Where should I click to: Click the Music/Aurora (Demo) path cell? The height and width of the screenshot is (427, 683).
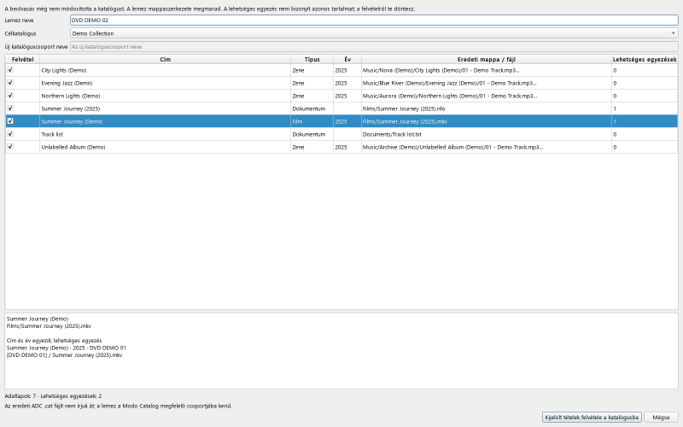486,96
